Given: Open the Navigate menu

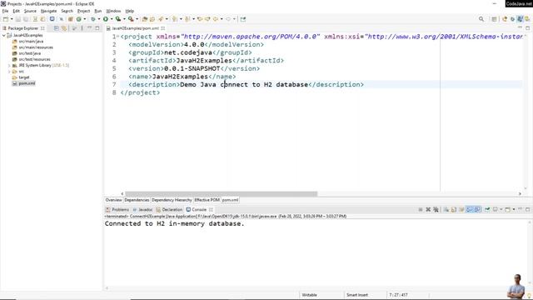Looking at the screenshot, I should (48, 11).
